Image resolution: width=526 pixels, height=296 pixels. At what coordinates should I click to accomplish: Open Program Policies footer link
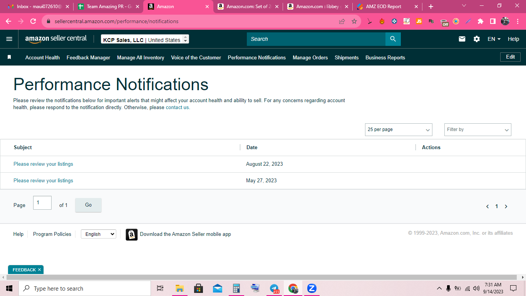(52, 234)
